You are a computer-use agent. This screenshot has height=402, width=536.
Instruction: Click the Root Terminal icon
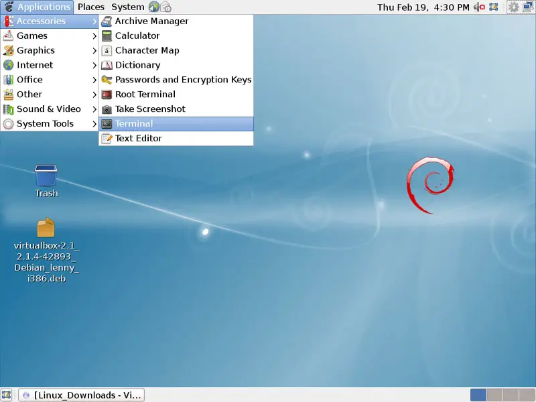click(107, 94)
